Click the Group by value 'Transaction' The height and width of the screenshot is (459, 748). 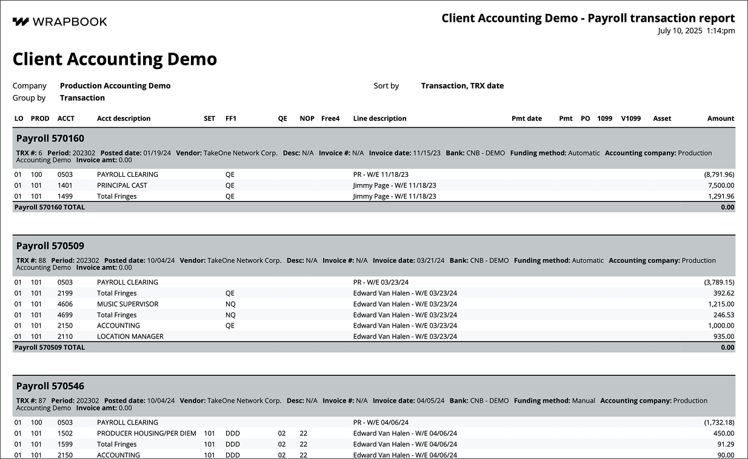click(x=82, y=98)
